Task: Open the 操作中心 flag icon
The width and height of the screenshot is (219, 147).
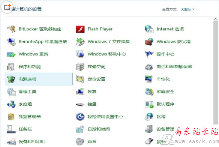Action: tap(149, 54)
